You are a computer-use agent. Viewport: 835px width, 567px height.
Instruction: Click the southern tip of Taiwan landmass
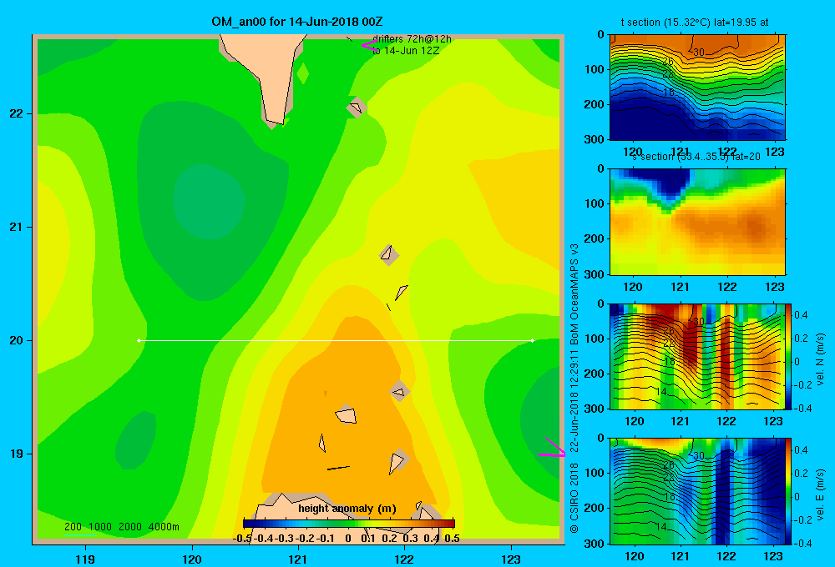[276, 118]
